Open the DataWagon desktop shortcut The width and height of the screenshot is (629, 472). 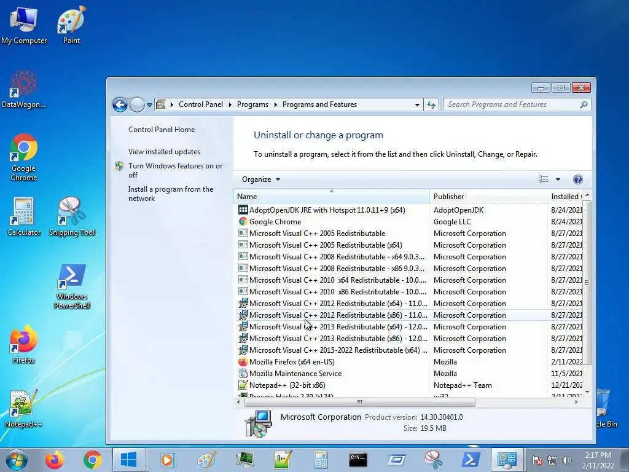(x=24, y=89)
